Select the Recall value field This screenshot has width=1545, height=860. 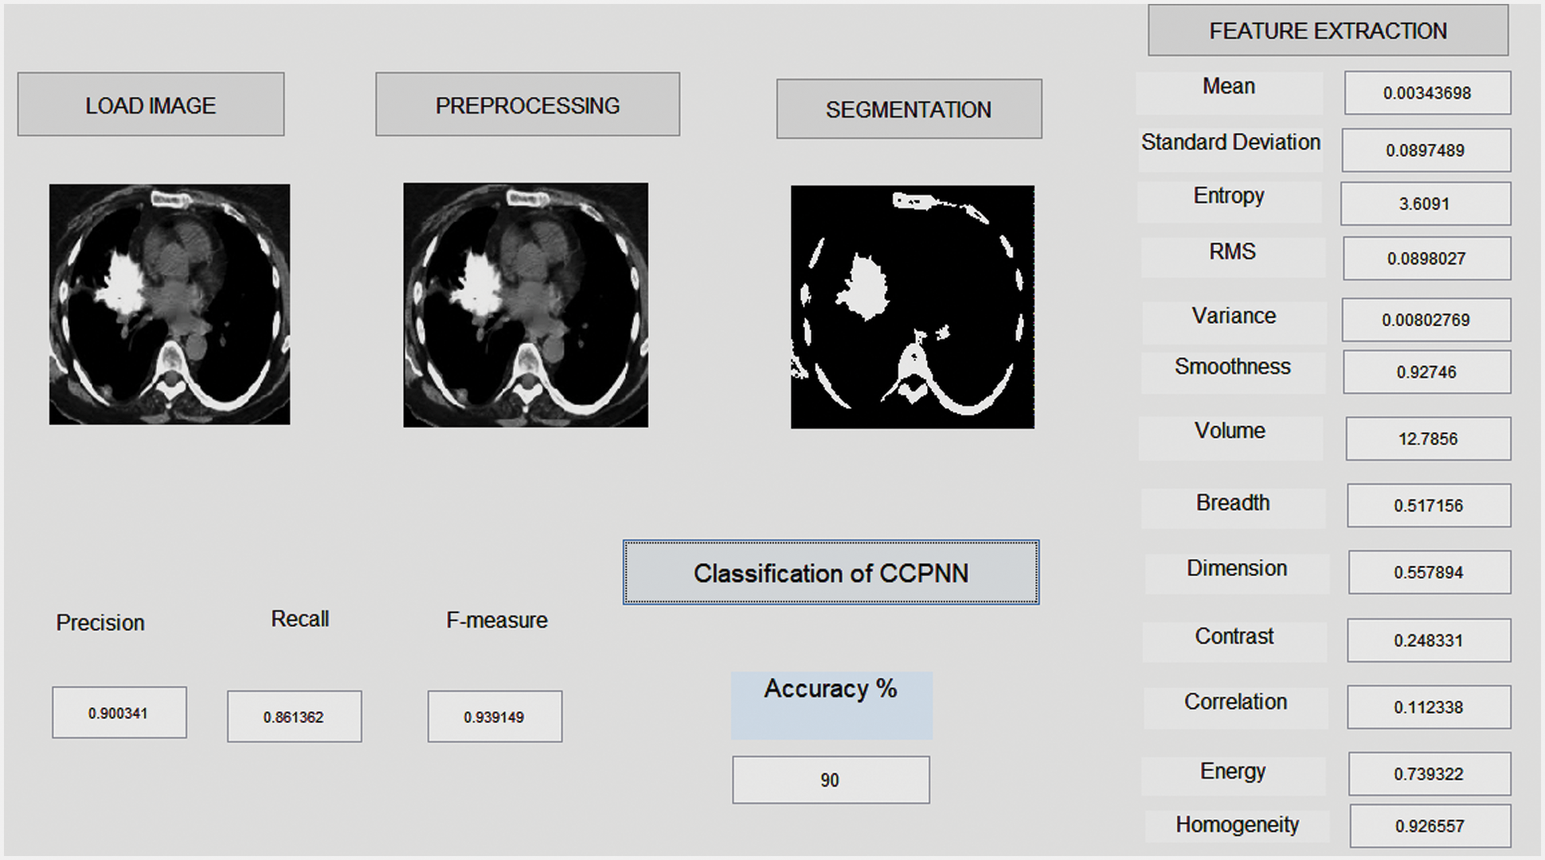(294, 717)
